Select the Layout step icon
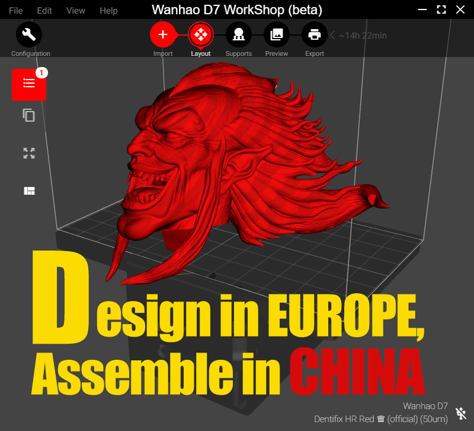The image size is (474, 431). click(201, 34)
